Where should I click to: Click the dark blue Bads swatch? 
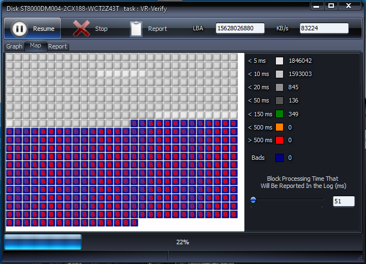(x=279, y=158)
